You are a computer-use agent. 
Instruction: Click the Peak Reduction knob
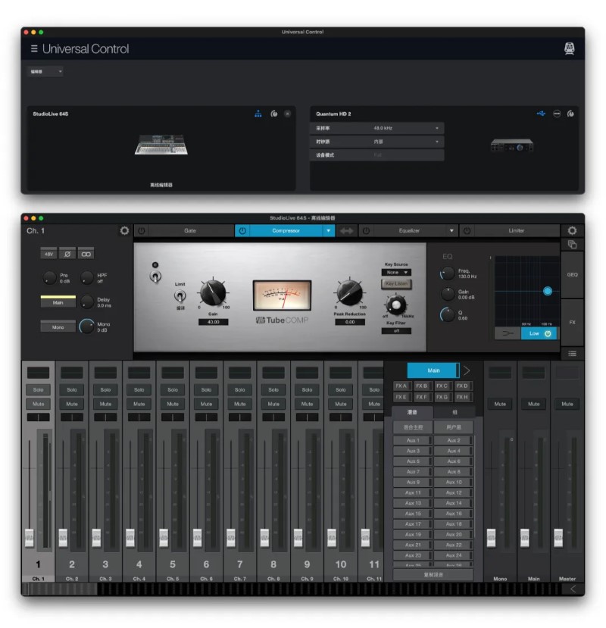pos(349,292)
